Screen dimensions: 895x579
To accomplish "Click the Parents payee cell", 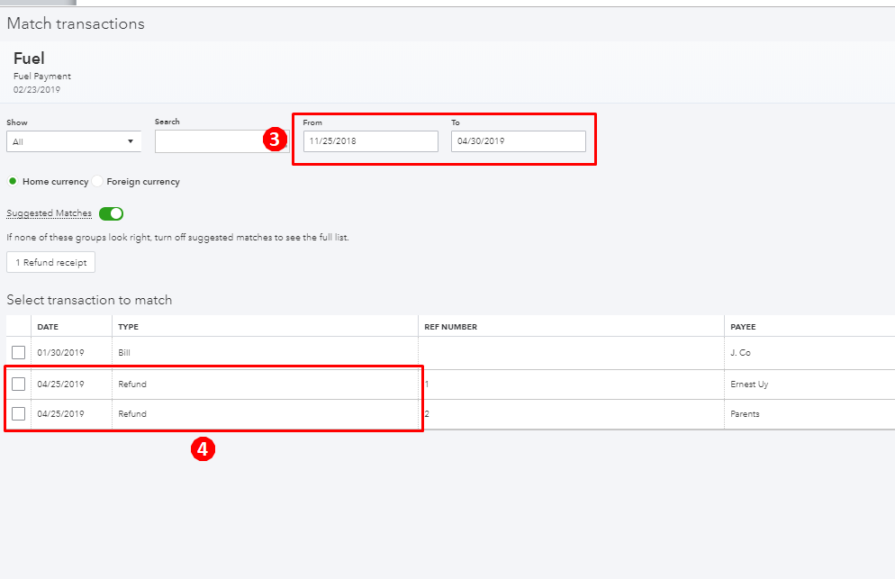I will pyautogui.click(x=745, y=414).
